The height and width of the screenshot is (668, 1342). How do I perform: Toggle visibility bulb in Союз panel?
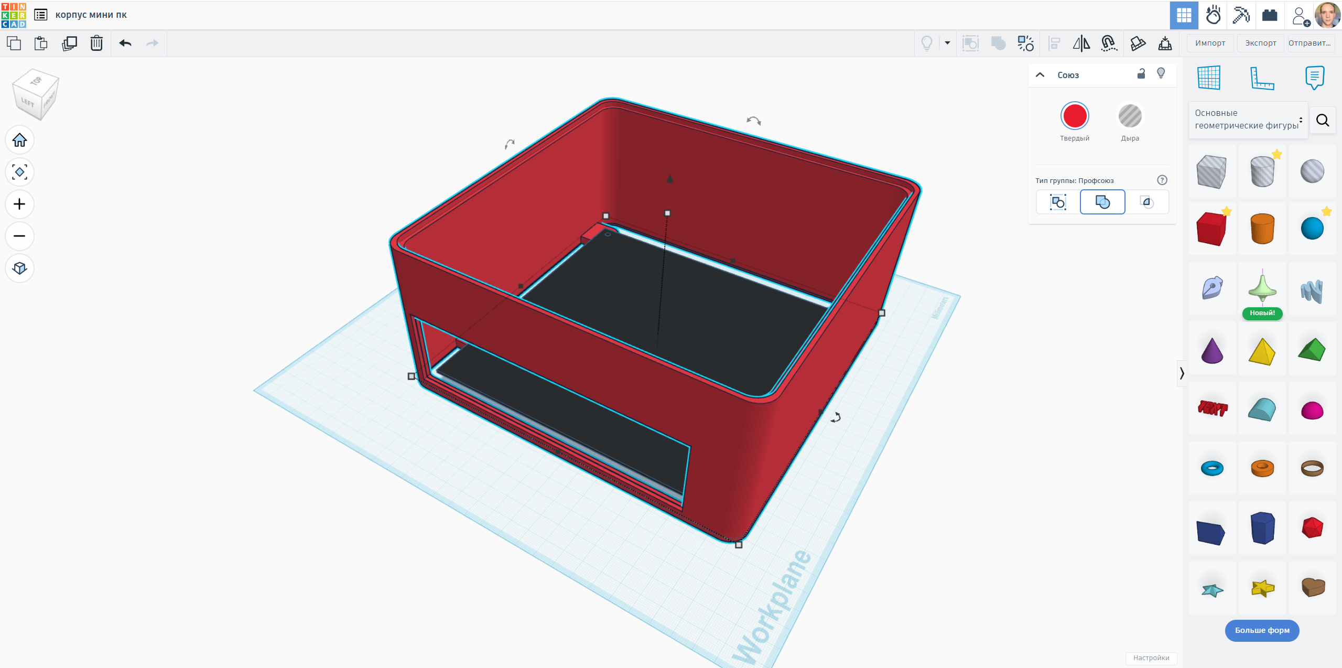[x=1161, y=74]
